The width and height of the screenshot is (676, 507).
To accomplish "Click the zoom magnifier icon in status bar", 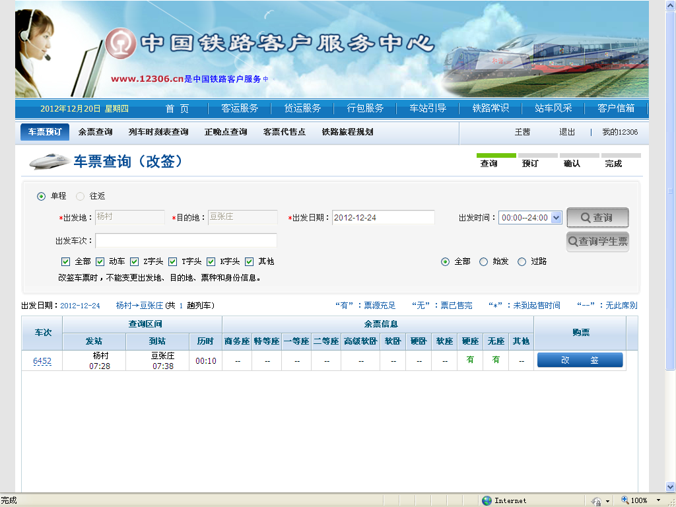I will point(625,500).
